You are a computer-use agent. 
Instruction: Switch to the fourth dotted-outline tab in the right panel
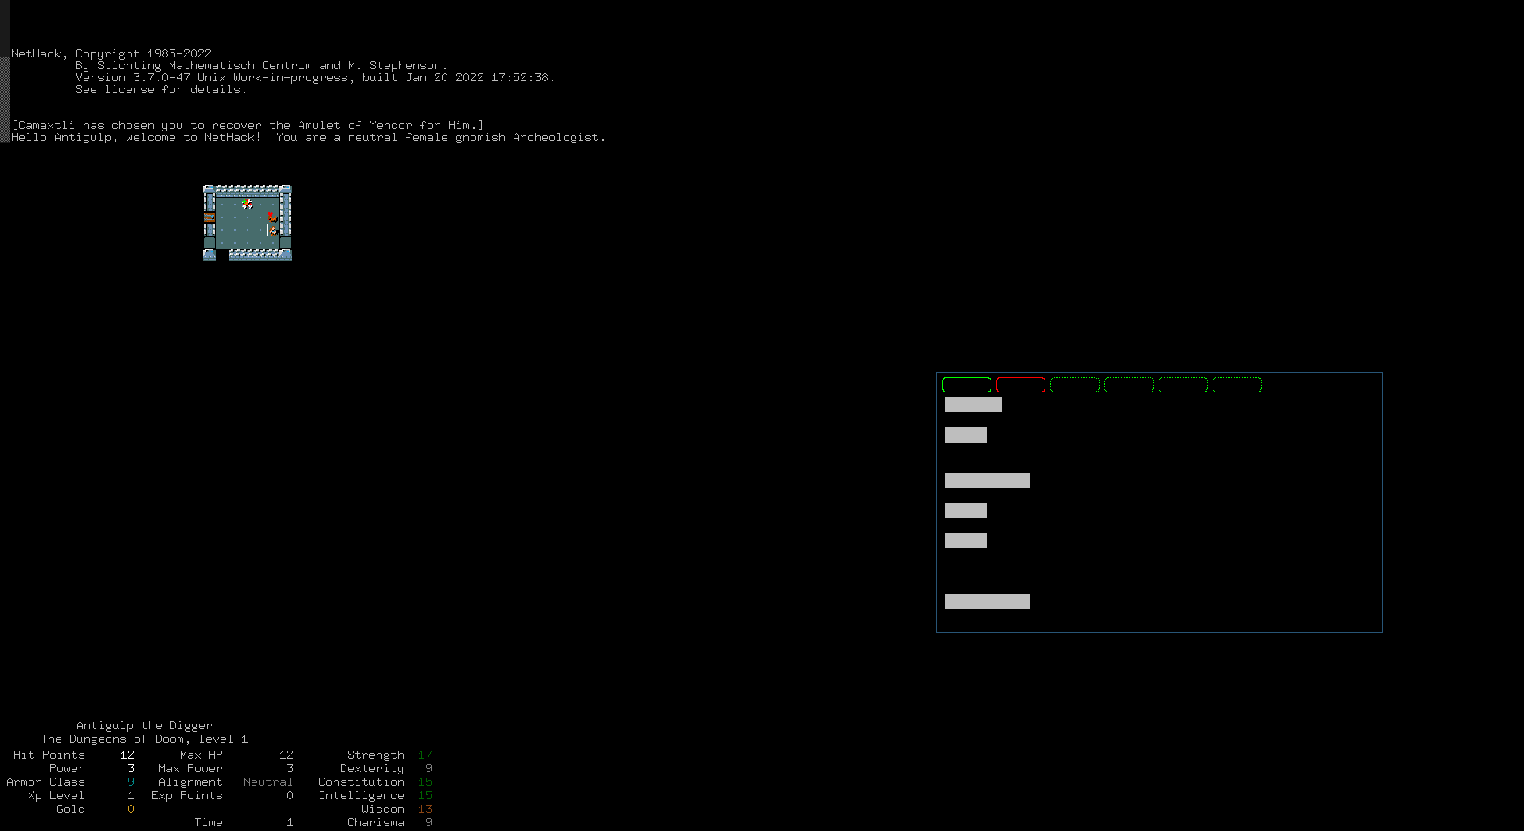[1237, 384]
